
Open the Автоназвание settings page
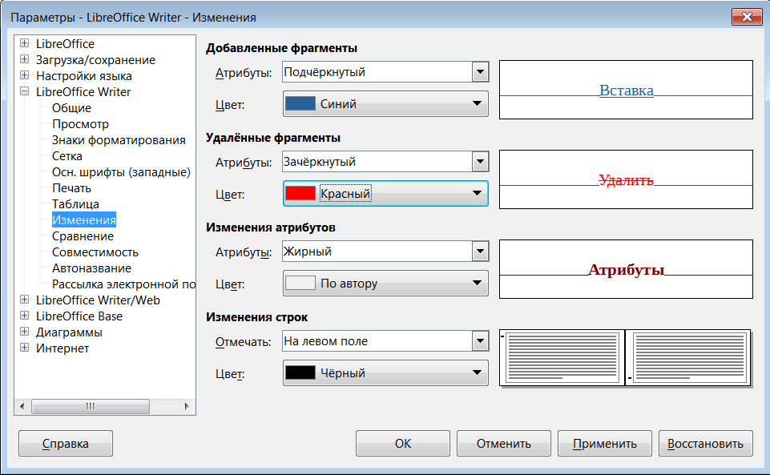[x=92, y=268]
